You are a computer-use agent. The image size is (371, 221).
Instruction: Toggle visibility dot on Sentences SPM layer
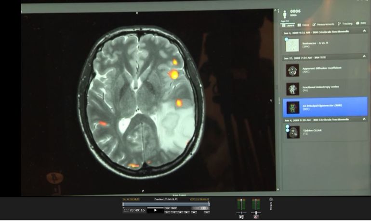(x=287, y=39)
